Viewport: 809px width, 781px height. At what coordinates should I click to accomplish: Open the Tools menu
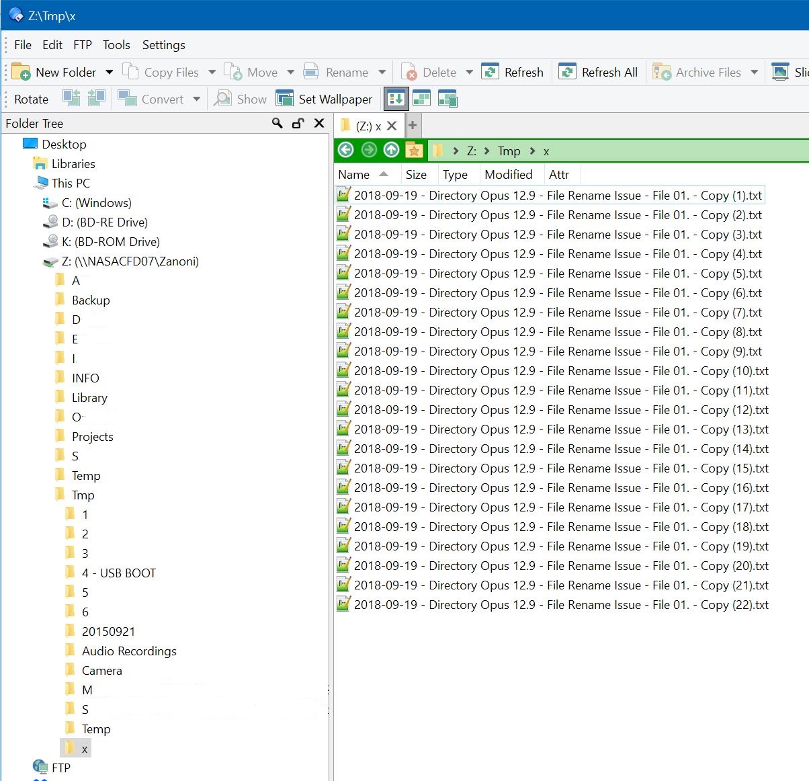(116, 44)
